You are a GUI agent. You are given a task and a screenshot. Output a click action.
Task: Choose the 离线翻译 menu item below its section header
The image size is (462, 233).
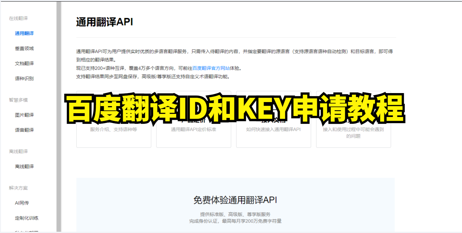coord(24,167)
